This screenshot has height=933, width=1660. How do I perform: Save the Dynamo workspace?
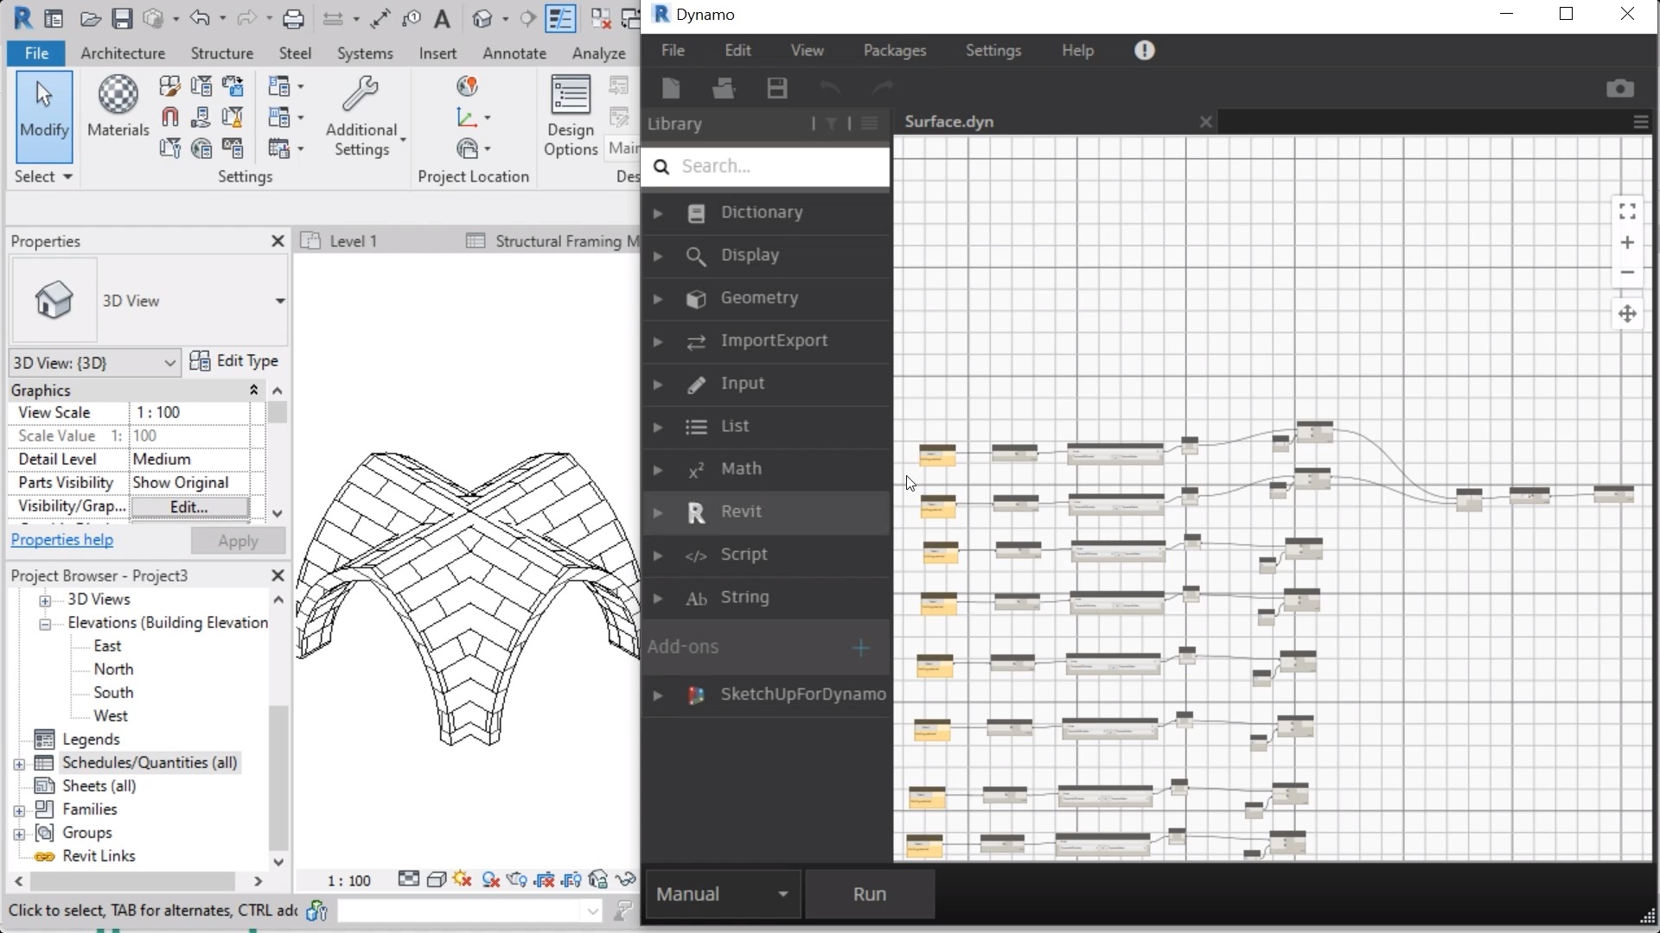(x=776, y=87)
